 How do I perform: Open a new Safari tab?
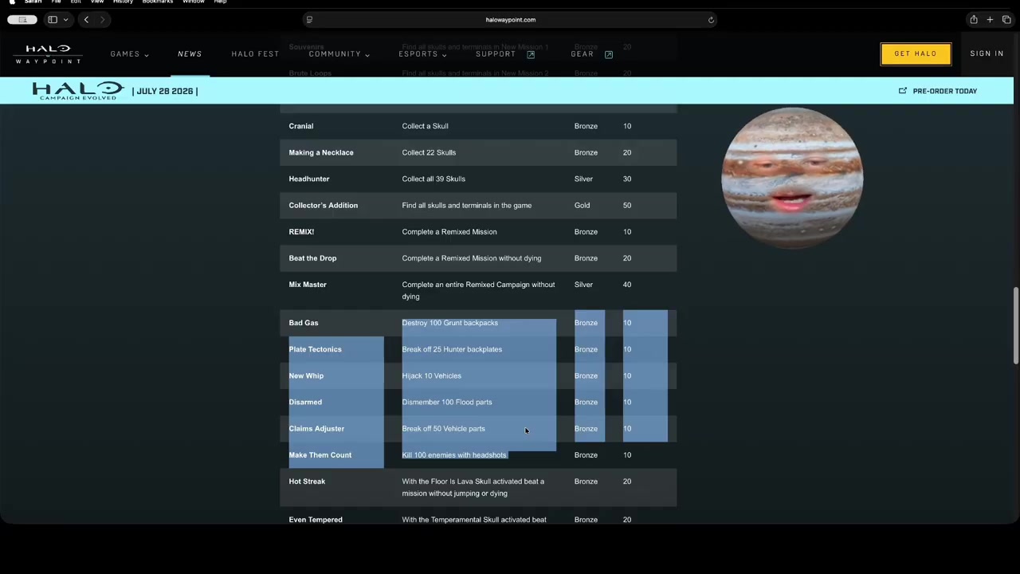[x=990, y=20]
